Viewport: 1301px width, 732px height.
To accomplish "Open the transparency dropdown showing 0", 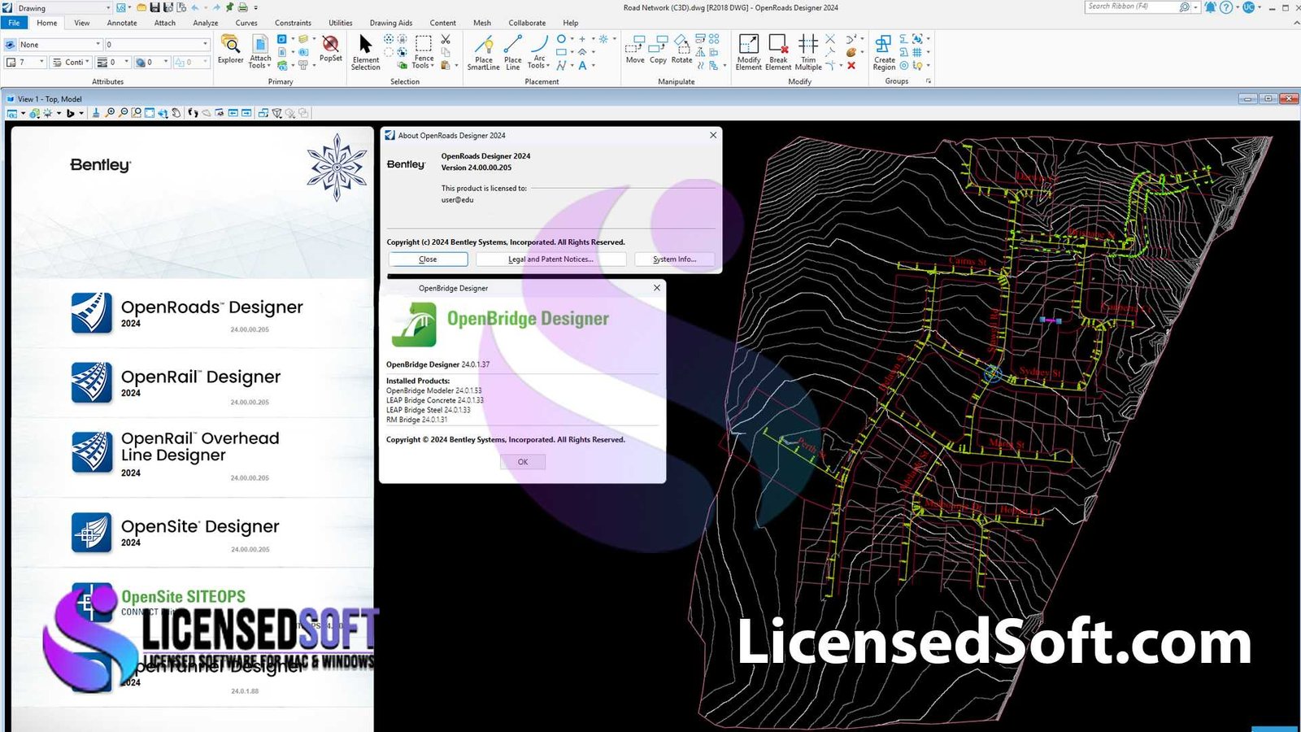I will (x=152, y=62).
